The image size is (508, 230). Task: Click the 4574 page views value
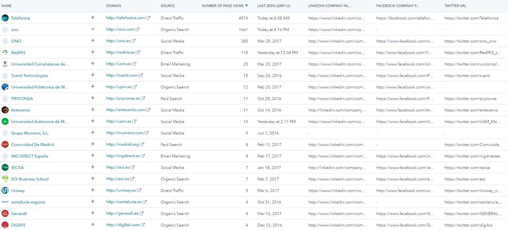pyautogui.click(x=243, y=18)
